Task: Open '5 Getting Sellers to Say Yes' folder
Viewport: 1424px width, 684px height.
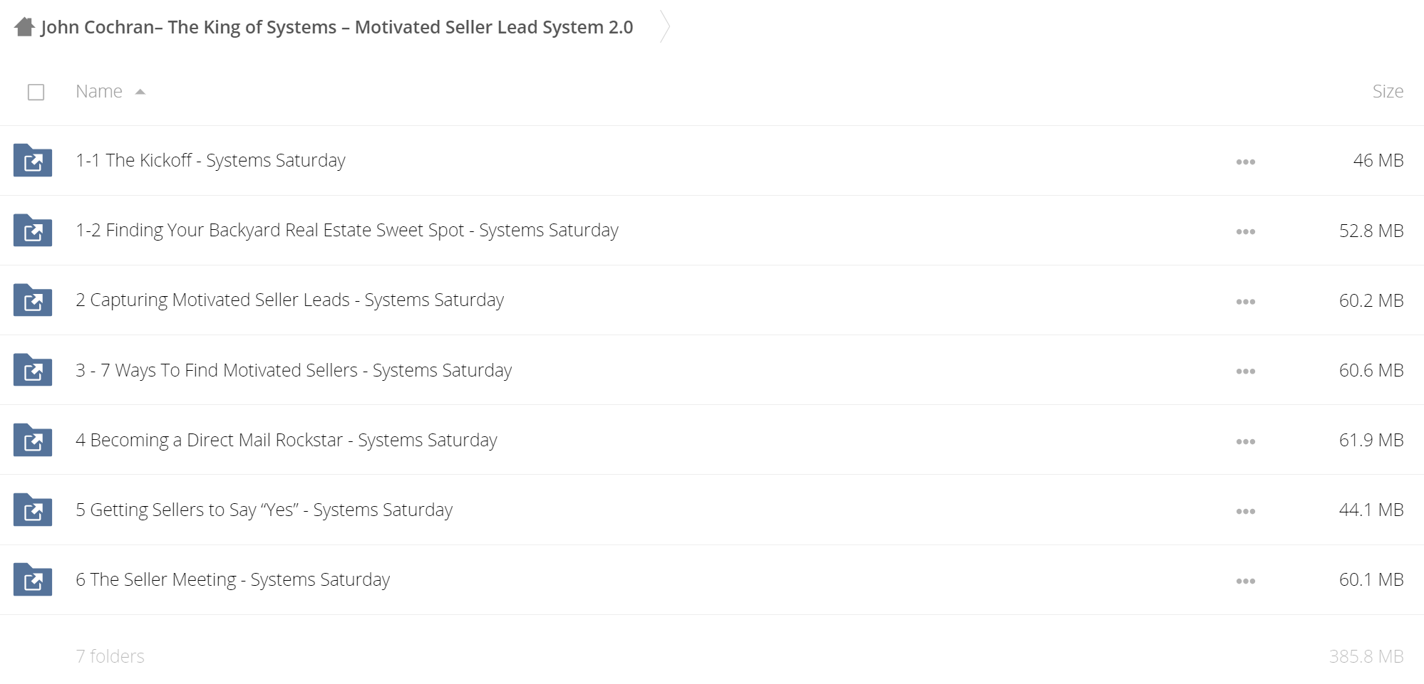Action: [x=264, y=510]
